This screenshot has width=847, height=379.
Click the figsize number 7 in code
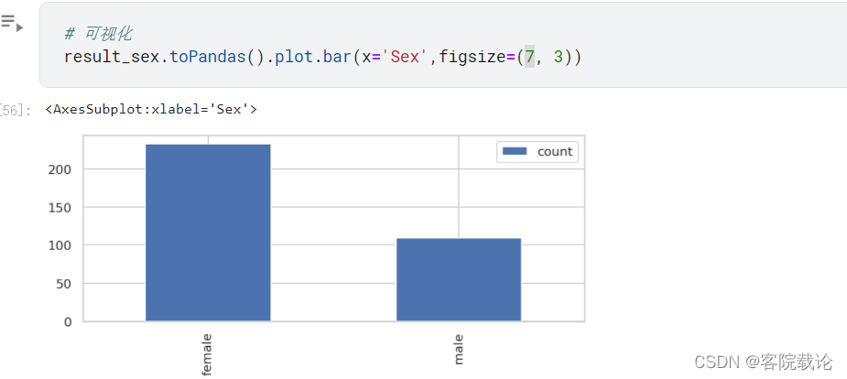529,57
